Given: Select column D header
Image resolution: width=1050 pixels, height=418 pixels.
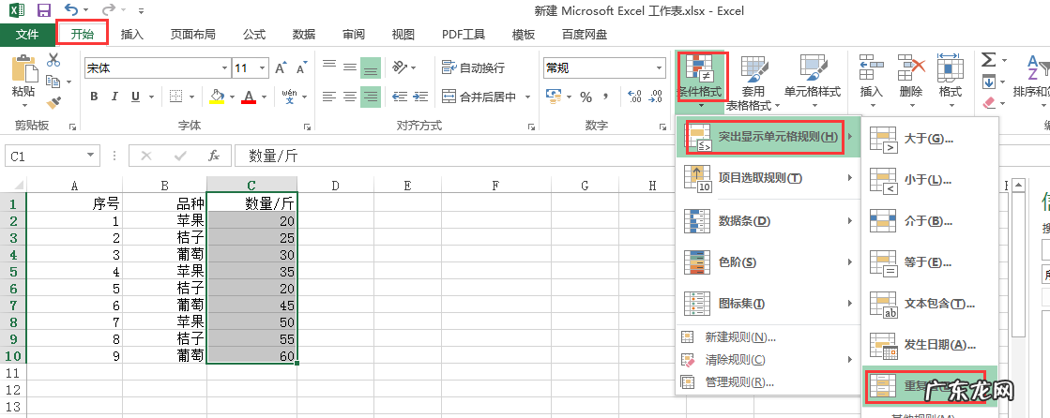Looking at the screenshot, I should click(335, 186).
